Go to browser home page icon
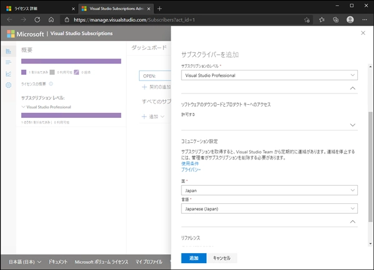The width and height of the screenshot is (374, 270). 51,20
